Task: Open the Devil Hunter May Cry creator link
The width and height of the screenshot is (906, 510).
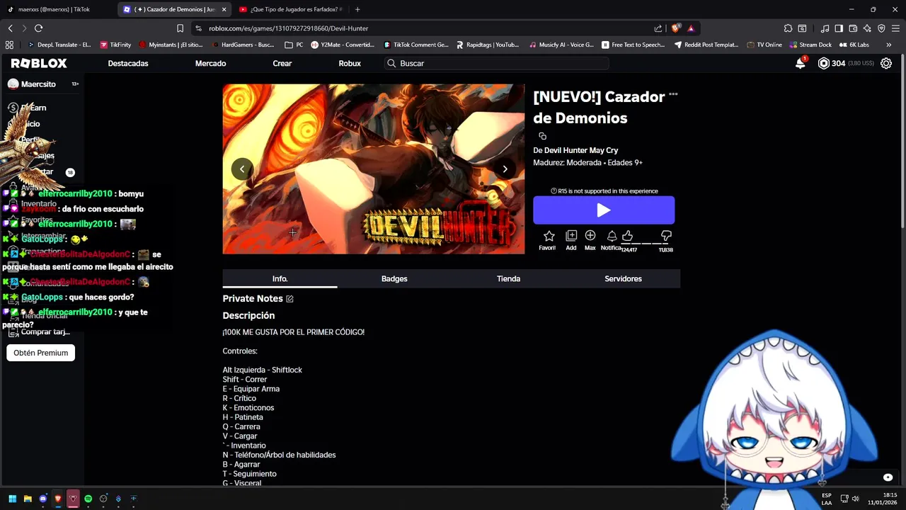Action: 581,150
